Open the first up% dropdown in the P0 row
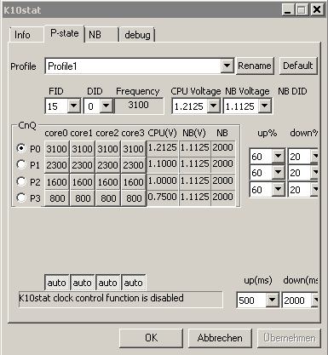This screenshot has height=355, width=328. coord(278,156)
